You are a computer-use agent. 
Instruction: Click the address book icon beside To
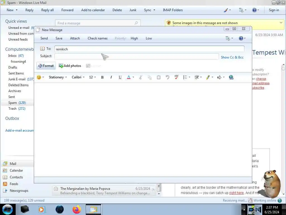point(42,49)
